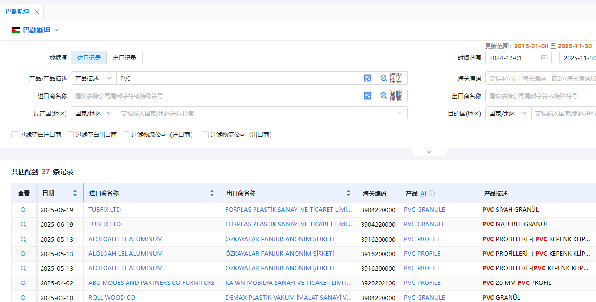Viewport: 596px width, 302px height.
Task: Collapse the search filter panel chevron
Action: tap(429, 152)
